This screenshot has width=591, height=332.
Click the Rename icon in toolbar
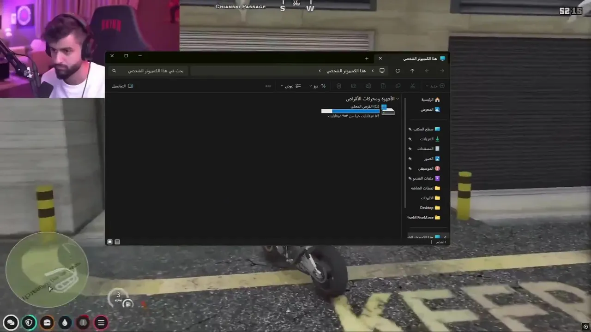[368, 86]
